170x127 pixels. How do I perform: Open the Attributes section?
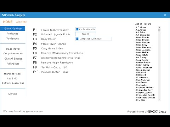click(12, 34)
